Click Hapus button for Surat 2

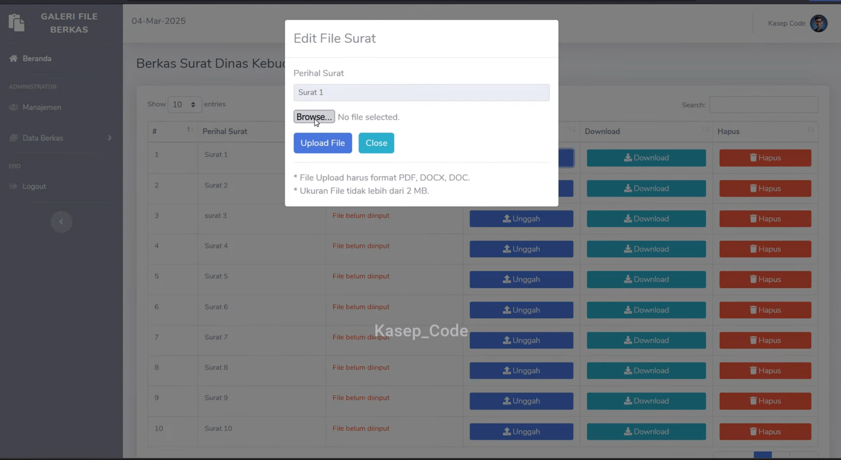click(765, 188)
